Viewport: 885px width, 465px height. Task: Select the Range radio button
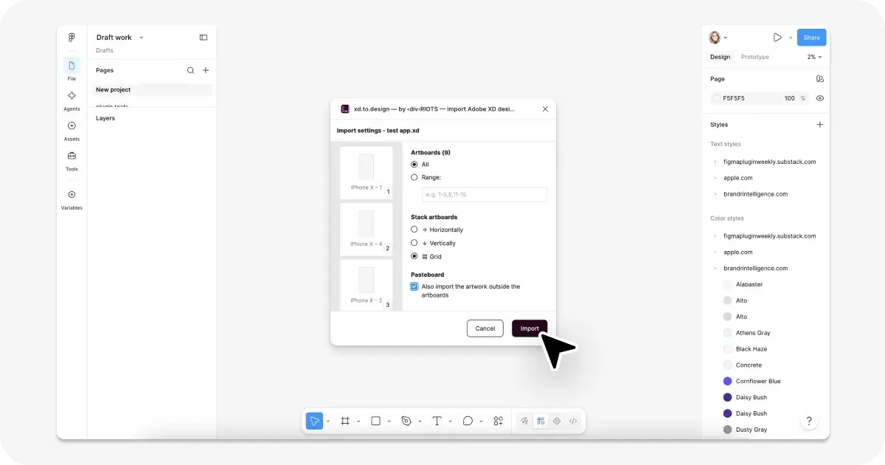point(414,177)
